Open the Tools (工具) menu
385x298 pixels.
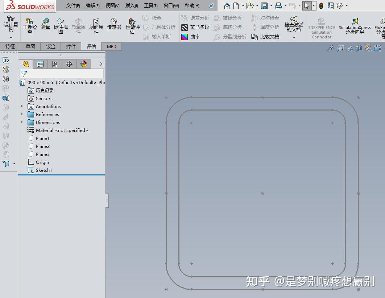[150, 6]
